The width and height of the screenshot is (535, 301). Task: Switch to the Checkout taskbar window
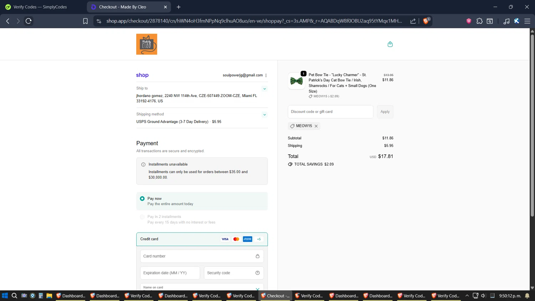275,296
